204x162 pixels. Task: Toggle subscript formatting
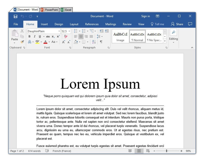tap(53, 36)
